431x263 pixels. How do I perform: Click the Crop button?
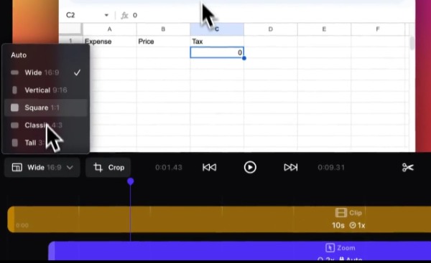coord(108,167)
